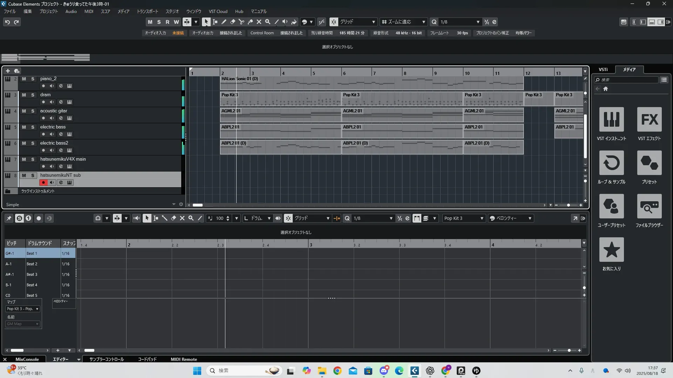Select the Beat 3 drum sound row

coord(32,274)
